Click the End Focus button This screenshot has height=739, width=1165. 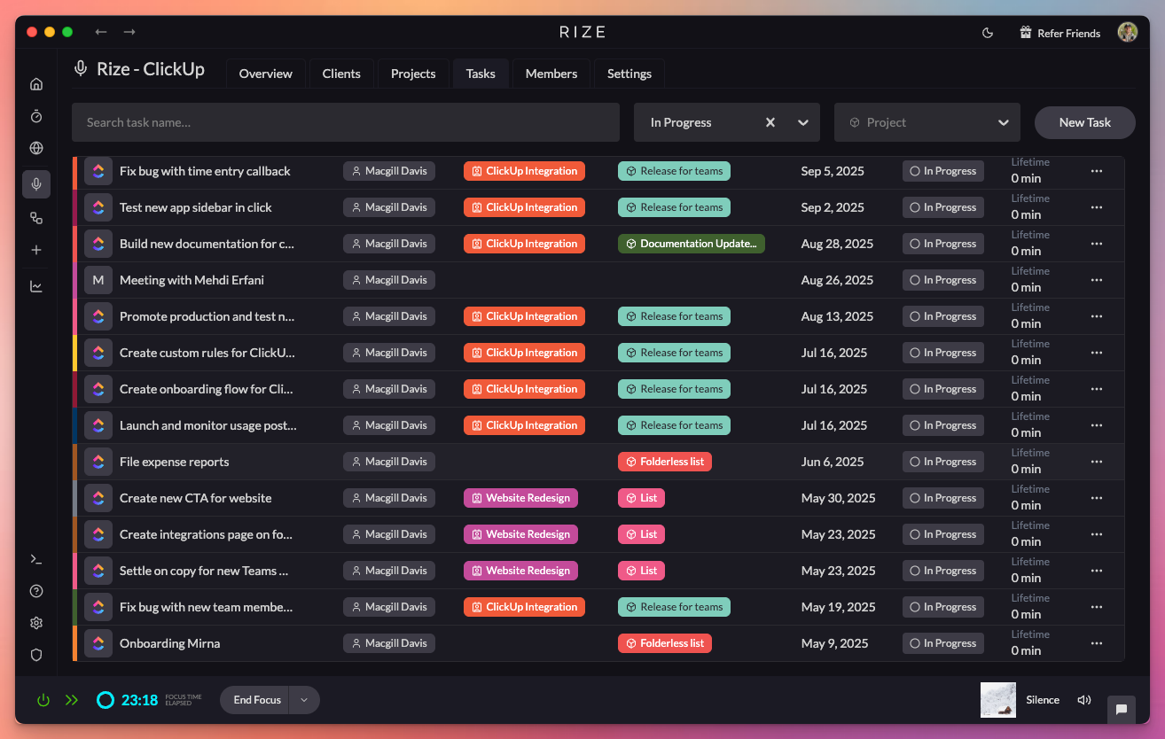click(x=257, y=700)
